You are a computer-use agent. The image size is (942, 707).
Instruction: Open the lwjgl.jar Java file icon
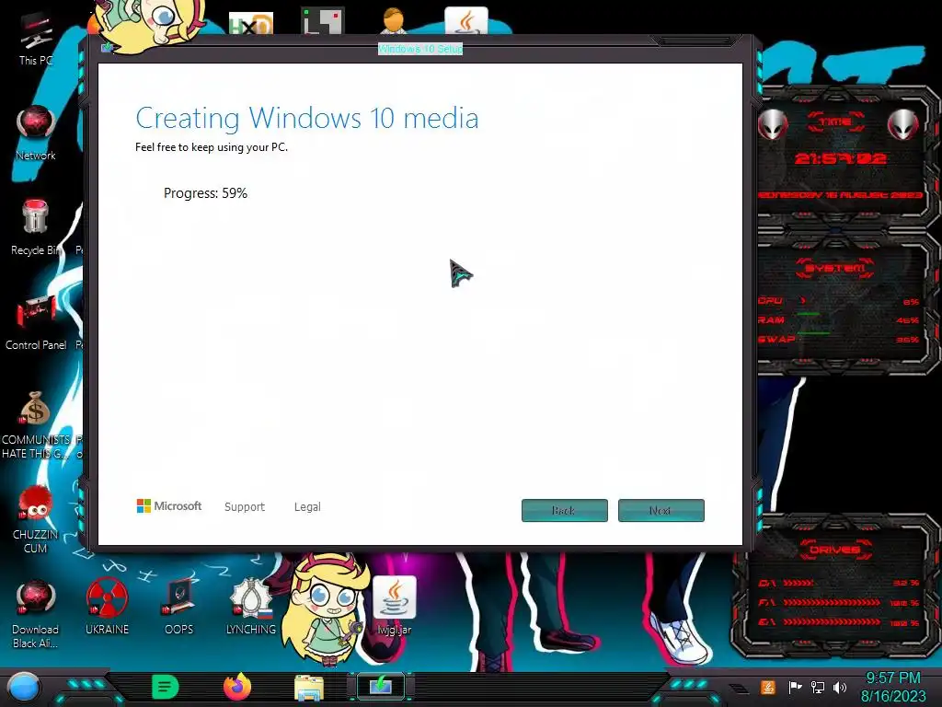pos(394,606)
